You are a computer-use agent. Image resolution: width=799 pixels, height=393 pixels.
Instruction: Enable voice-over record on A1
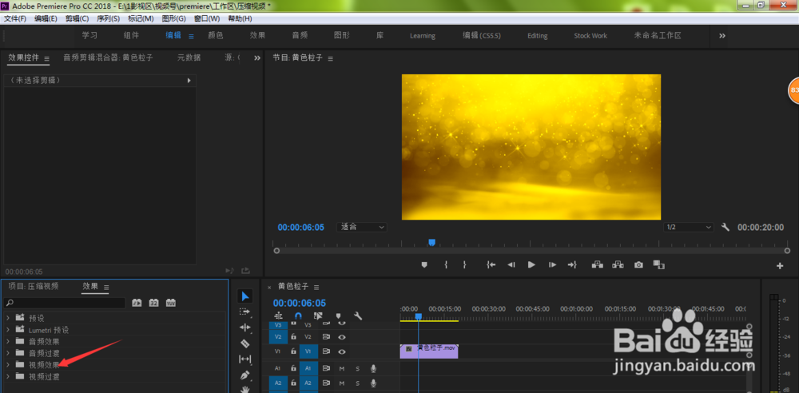pyautogui.click(x=373, y=368)
